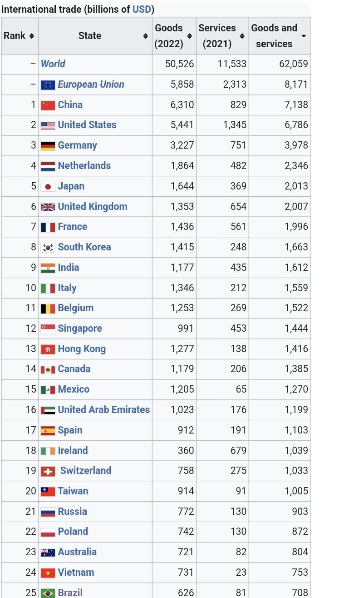Click the Japan flag icon
The width and height of the screenshot is (359, 598).
pos(48,186)
